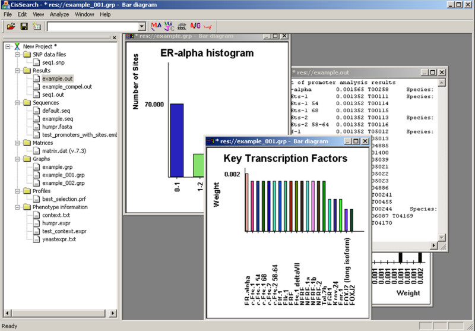475x331 pixels.
Task: Click the Key Transcription Factors chart title
Action: pos(286,158)
